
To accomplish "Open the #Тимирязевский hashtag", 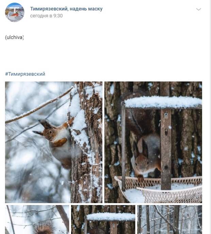I will (x=25, y=74).
